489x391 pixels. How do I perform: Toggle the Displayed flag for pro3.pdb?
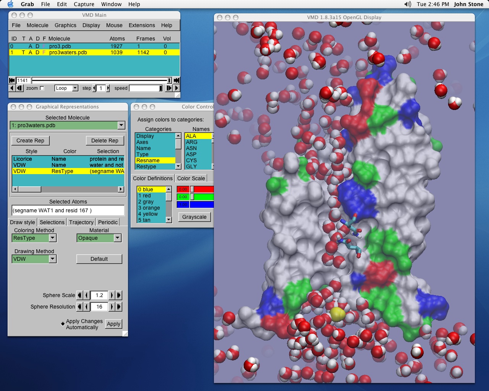(37, 46)
